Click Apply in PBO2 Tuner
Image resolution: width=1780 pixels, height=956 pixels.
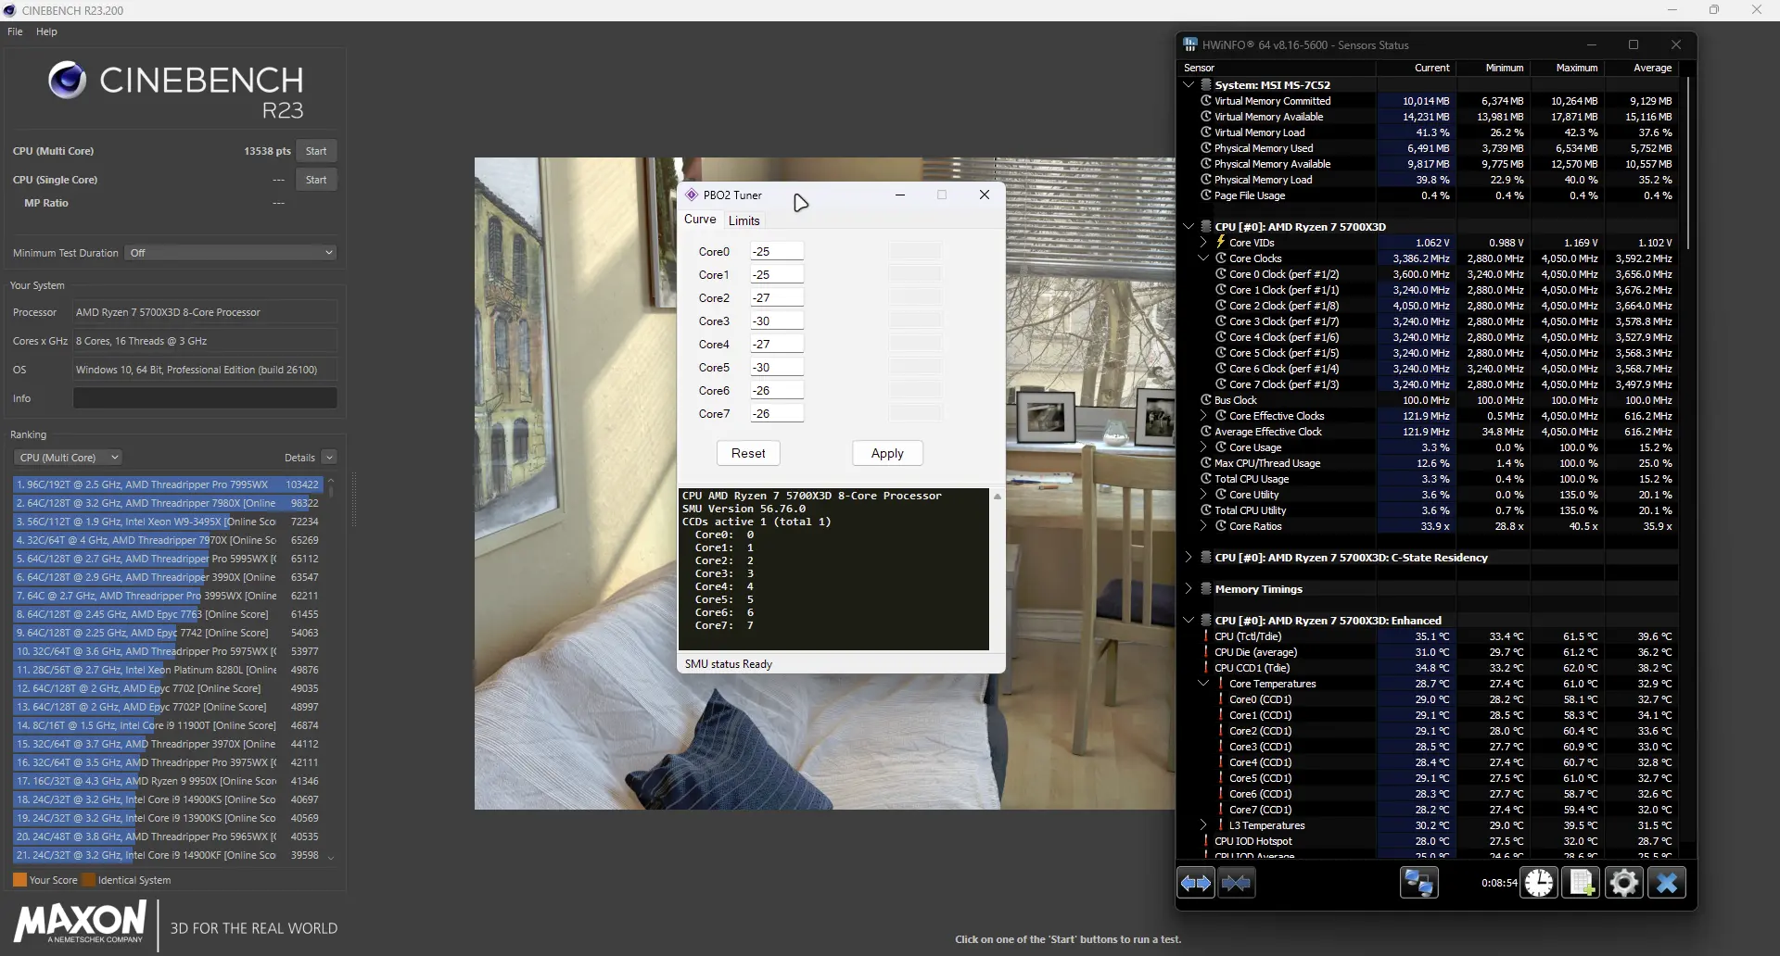[887, 453]
